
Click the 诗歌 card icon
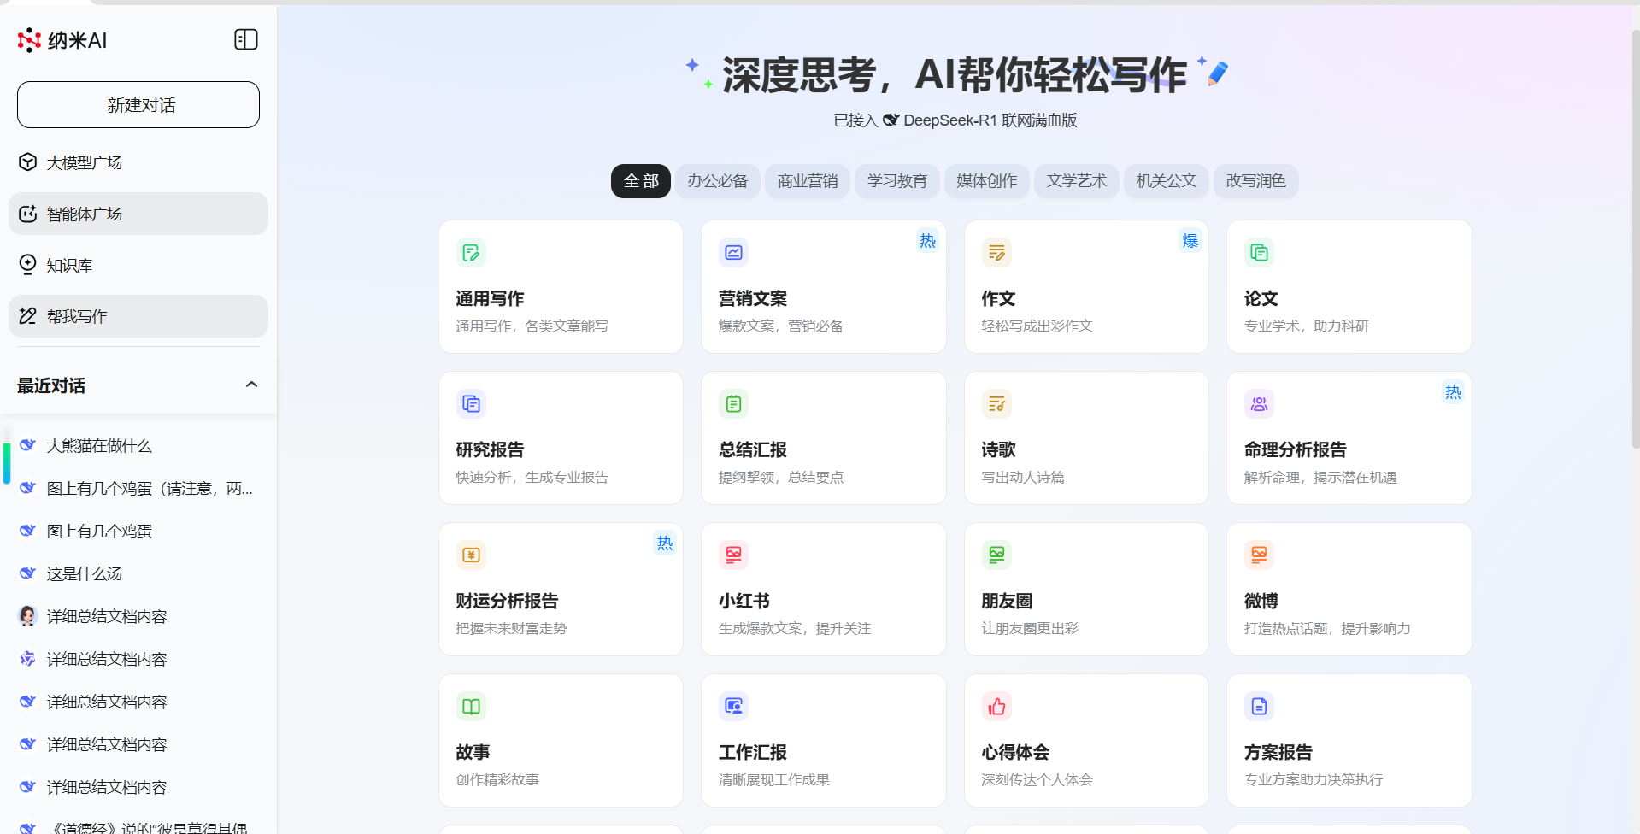pos(996,404)
